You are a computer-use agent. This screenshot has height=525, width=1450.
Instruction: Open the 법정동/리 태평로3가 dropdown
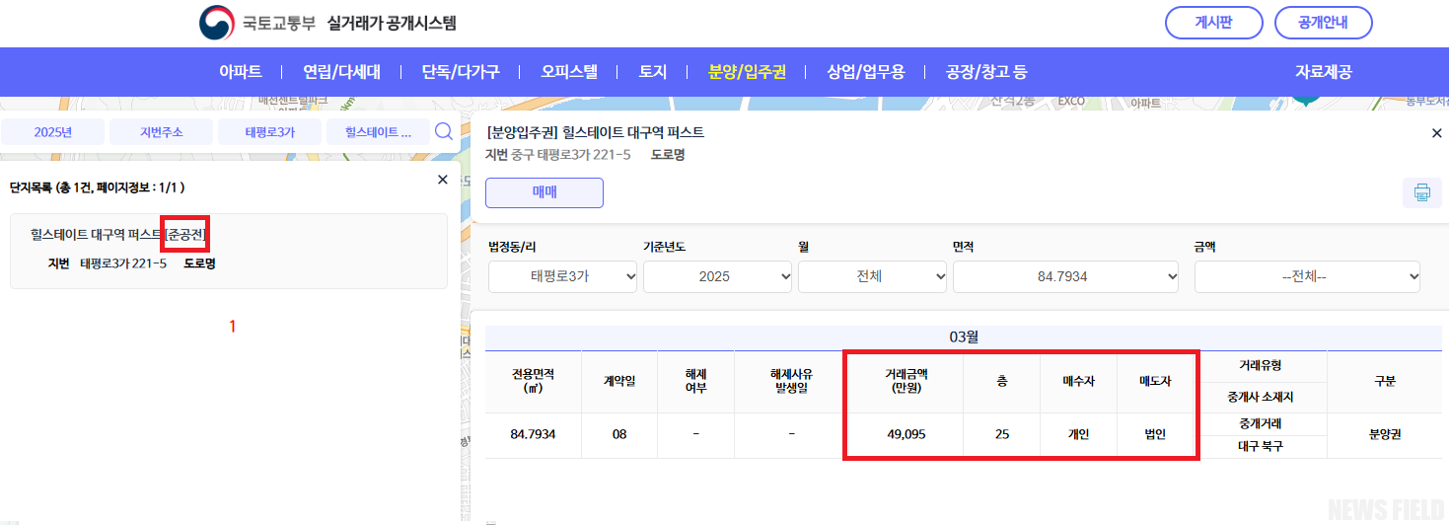point(563,276)
